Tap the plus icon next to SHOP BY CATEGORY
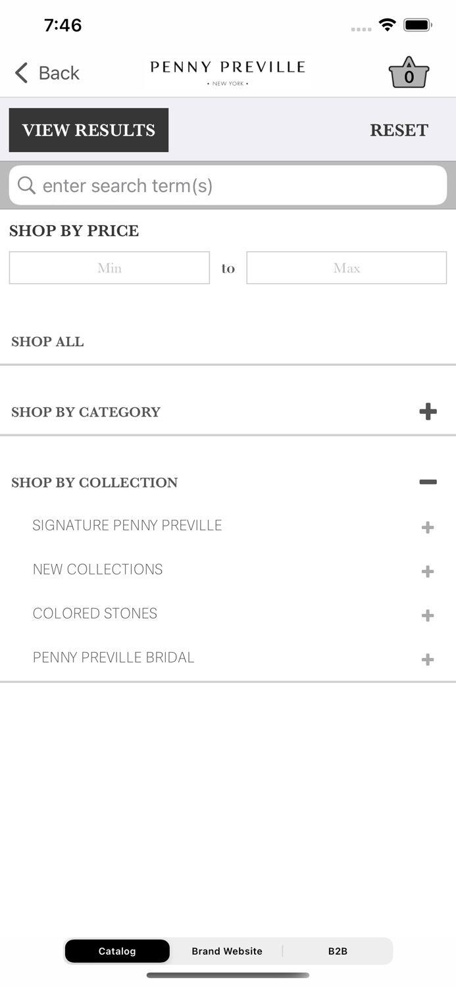Screen dimensions: 456x987 point(428,411)
